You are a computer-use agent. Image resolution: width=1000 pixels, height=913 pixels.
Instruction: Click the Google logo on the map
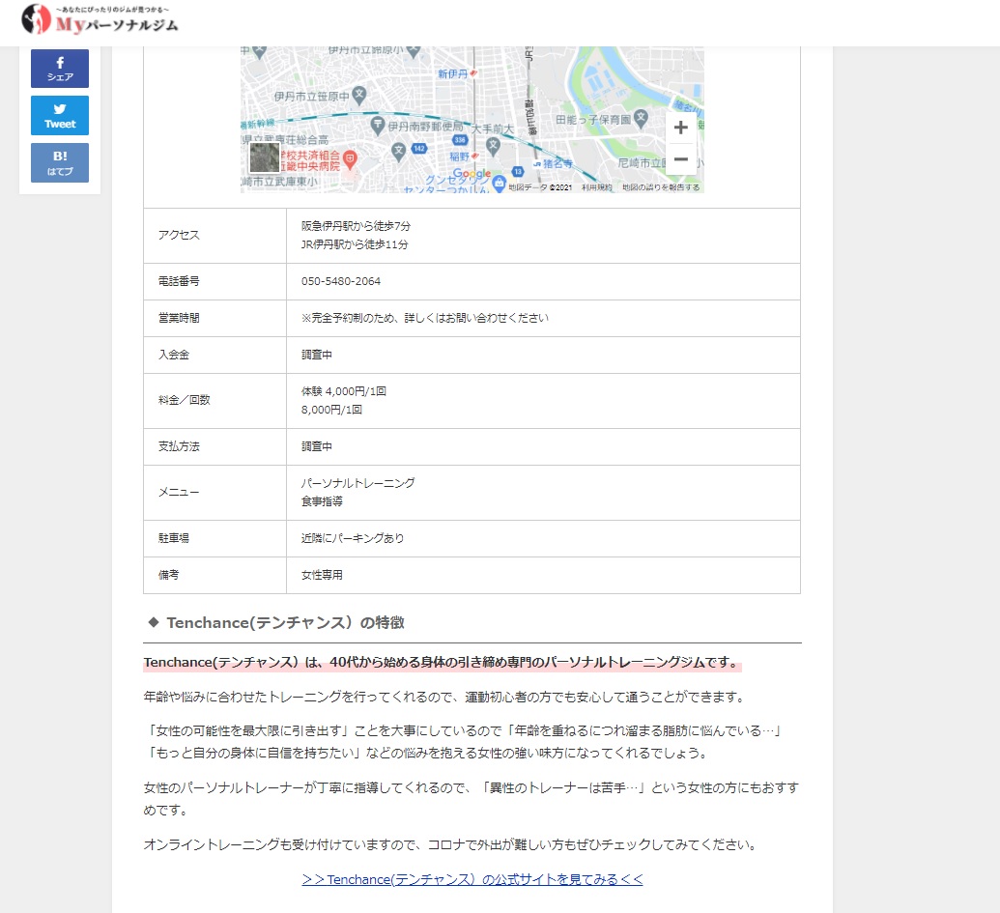(471, 174)
